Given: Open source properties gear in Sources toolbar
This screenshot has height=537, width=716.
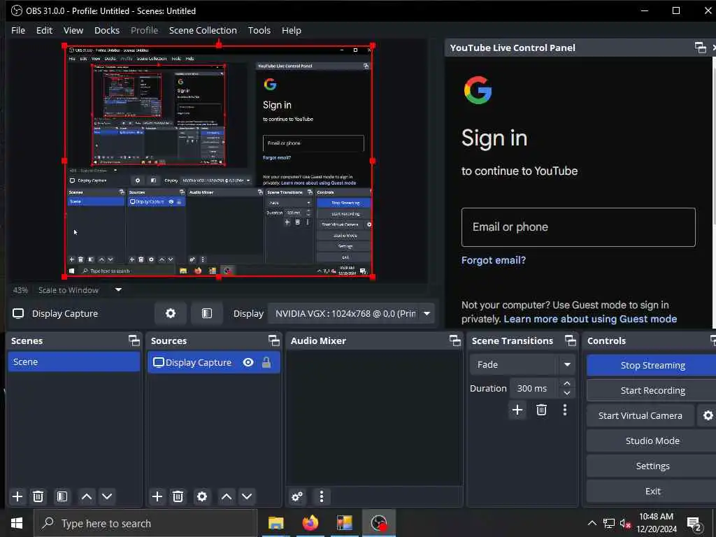Looking at the screenshot, I should [202, 496].
